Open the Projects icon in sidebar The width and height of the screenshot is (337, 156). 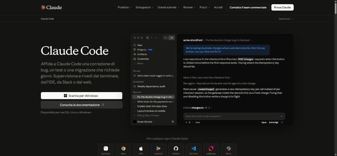tap(135, 50)
